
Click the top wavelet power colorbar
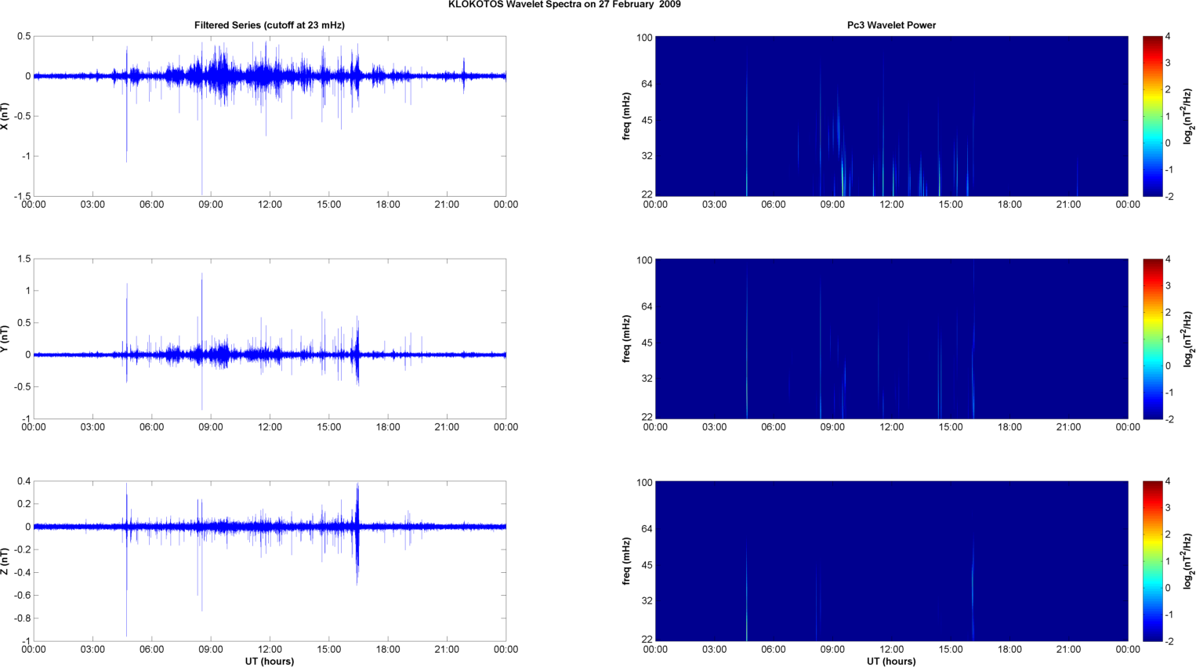[x=1151, y=116]
